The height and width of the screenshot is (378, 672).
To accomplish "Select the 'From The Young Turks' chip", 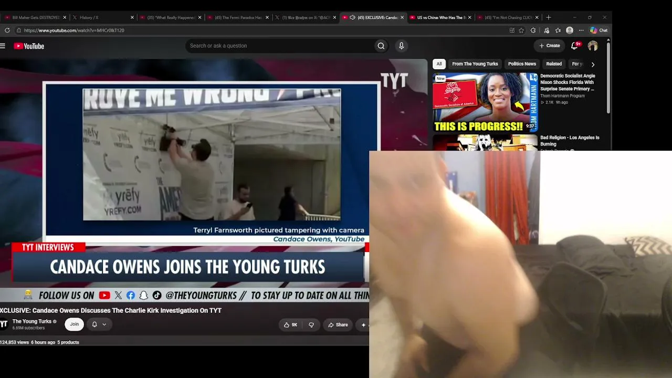I will [475, 64].
